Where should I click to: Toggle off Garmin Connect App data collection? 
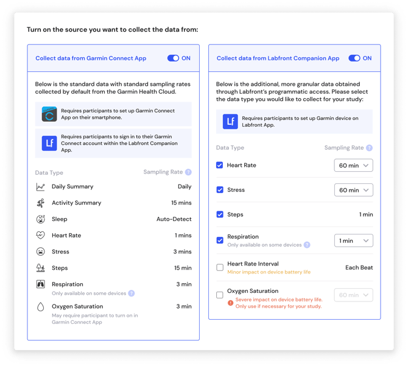coord(173,58)
